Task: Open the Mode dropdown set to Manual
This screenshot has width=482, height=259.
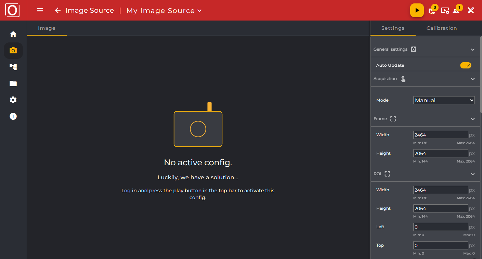Action: (444, 100)
